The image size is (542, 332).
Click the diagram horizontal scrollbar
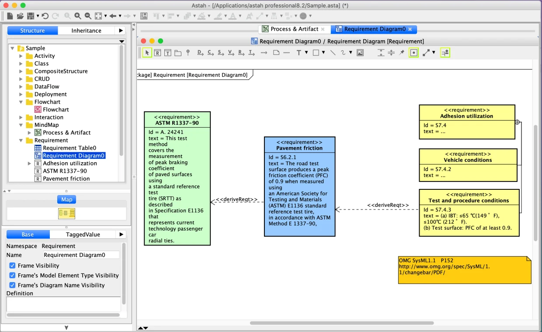click(342, 323)
